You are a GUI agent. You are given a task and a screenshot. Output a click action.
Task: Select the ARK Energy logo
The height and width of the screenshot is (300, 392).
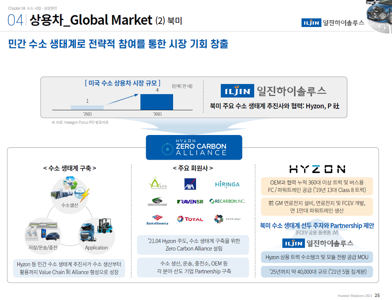[158, 183]
